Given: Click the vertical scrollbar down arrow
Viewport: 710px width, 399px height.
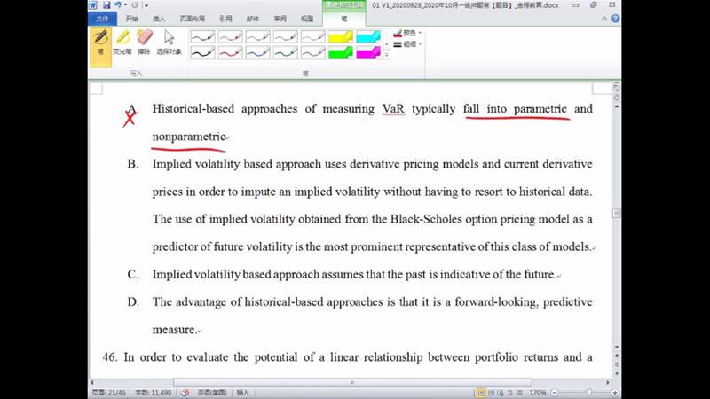Looking at the screenshot, I should (x=616, y=348).
